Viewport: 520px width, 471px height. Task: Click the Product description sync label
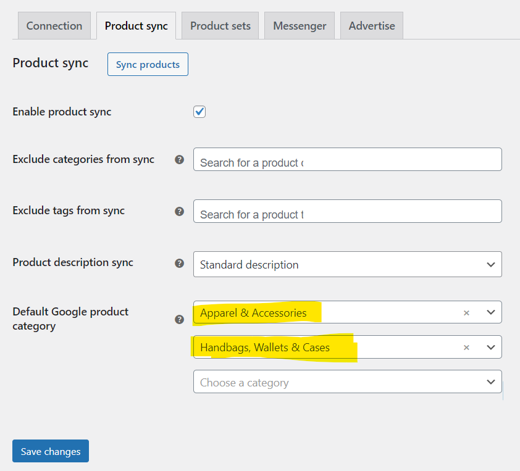click(x=73, y=262)
